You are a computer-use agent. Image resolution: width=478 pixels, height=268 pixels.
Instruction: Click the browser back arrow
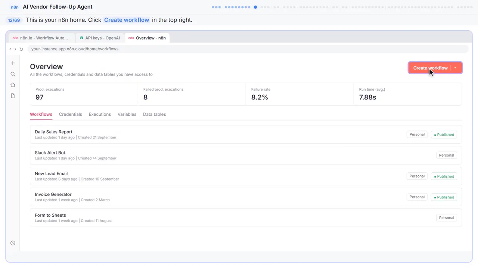(10, 49)
